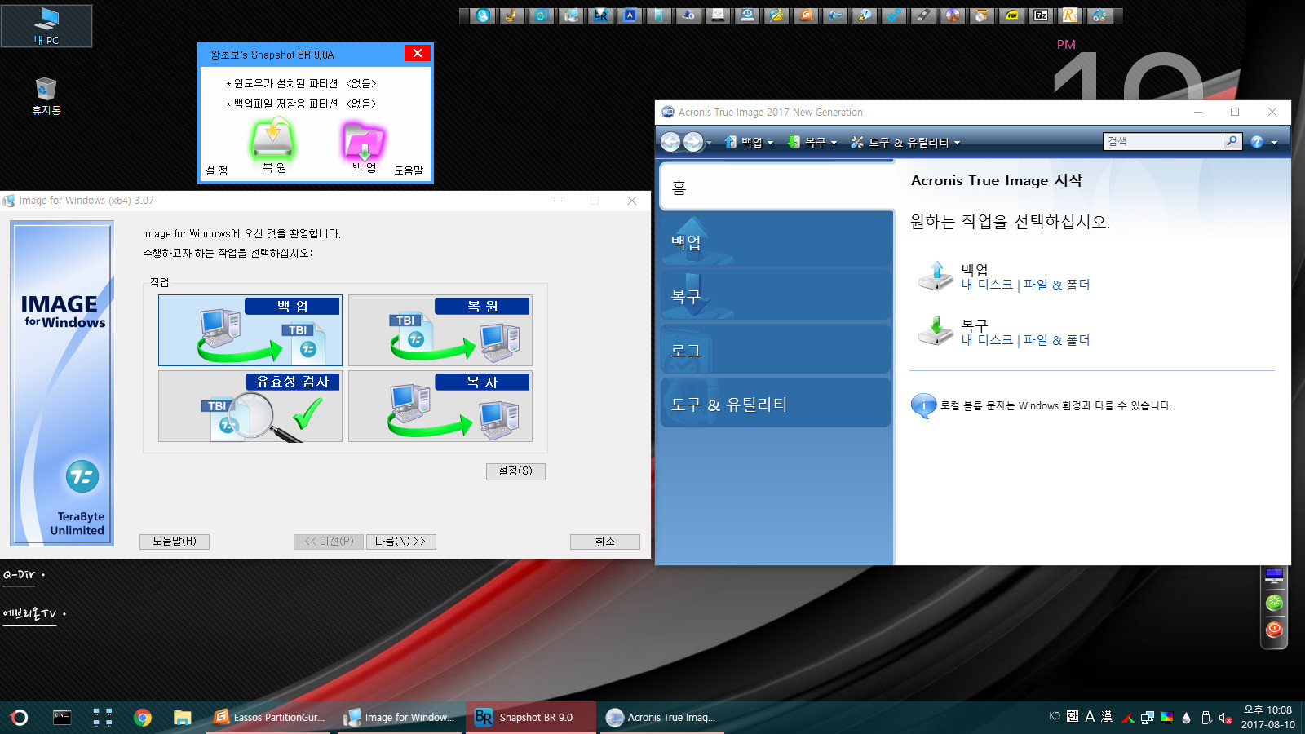Click the red power button in side gadget
The width and height of the screenshot is (1305, 734).
point(1274,630)
